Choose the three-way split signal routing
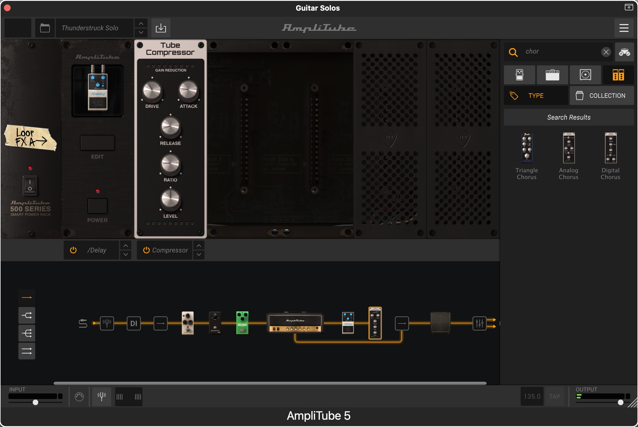Screen dimensions: 638x427 tap(27, 333)
